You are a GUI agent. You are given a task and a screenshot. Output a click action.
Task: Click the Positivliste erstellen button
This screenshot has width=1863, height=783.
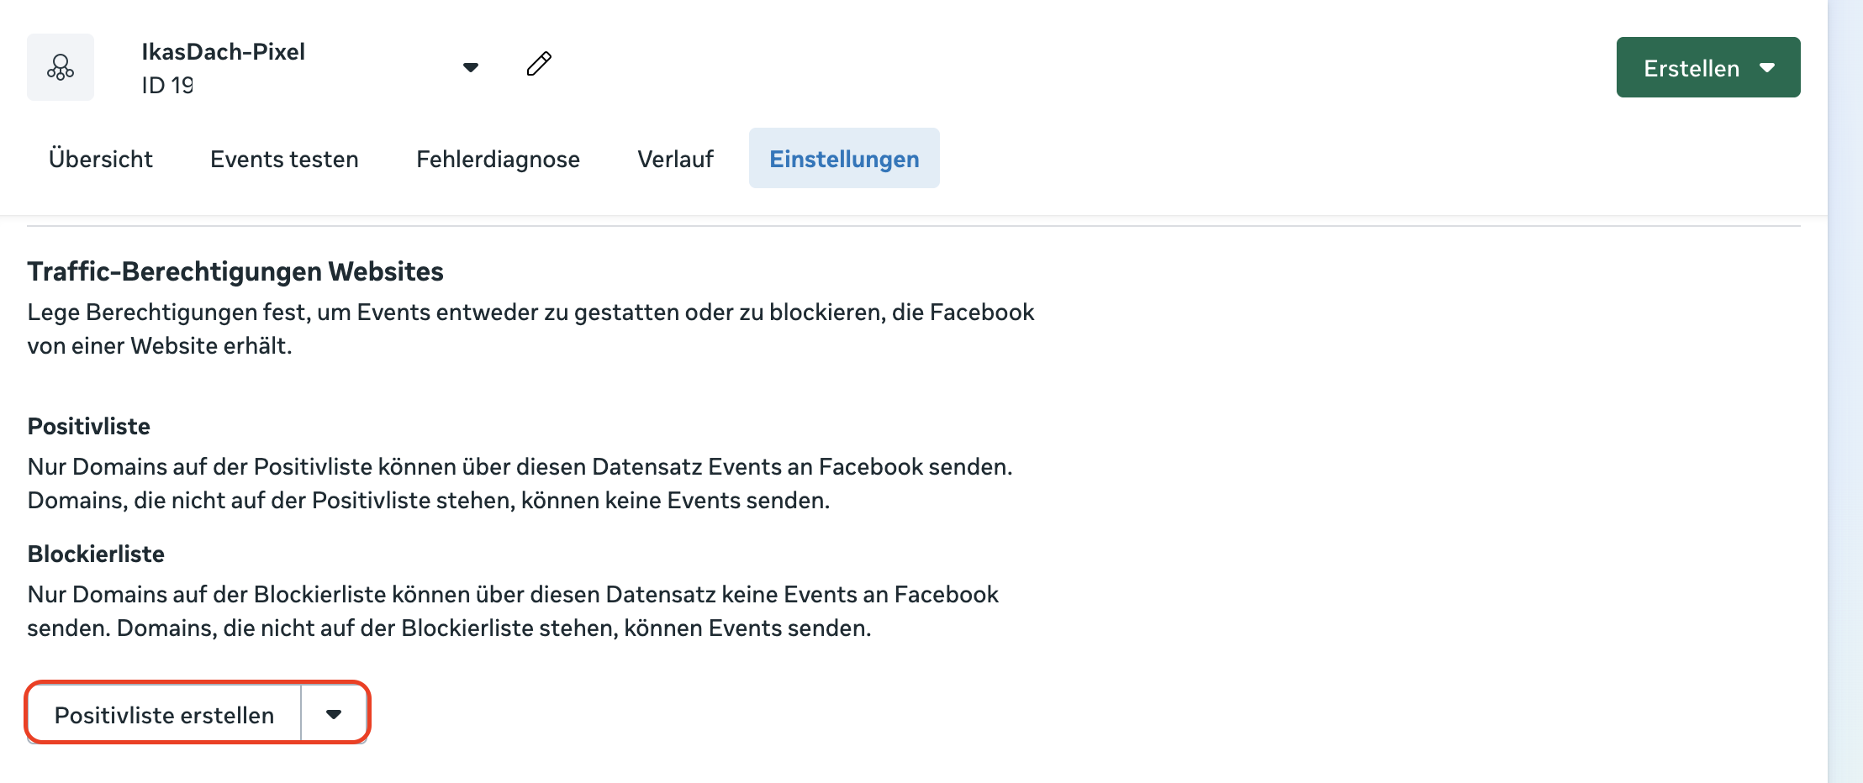point(165,714)
